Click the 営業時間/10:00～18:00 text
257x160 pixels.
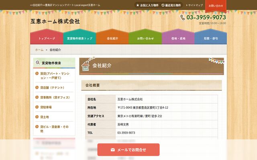(x=212, y=23)
